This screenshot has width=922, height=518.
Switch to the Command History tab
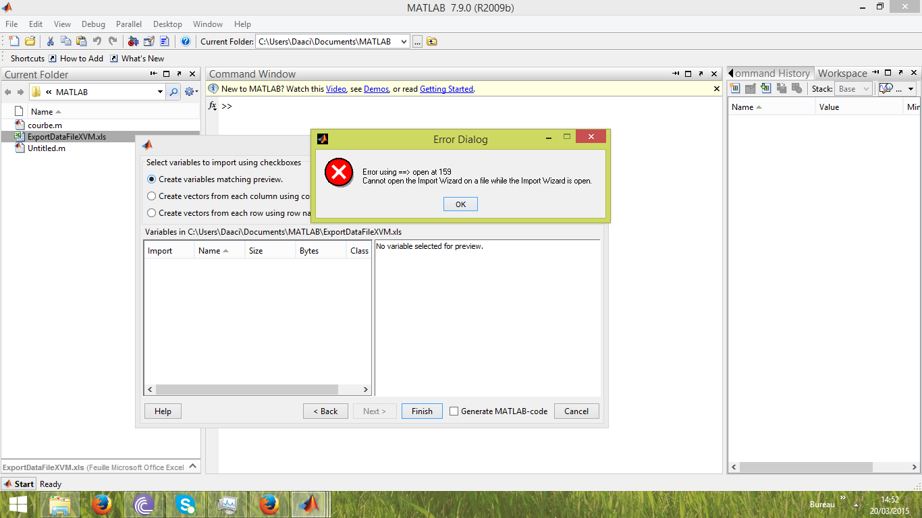pos(773,74)
